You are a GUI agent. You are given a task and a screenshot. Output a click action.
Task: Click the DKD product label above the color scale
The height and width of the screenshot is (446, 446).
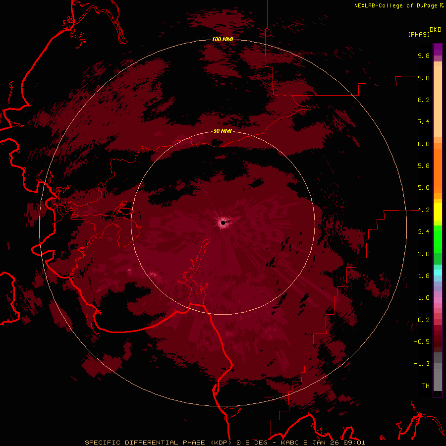[436, 30]
